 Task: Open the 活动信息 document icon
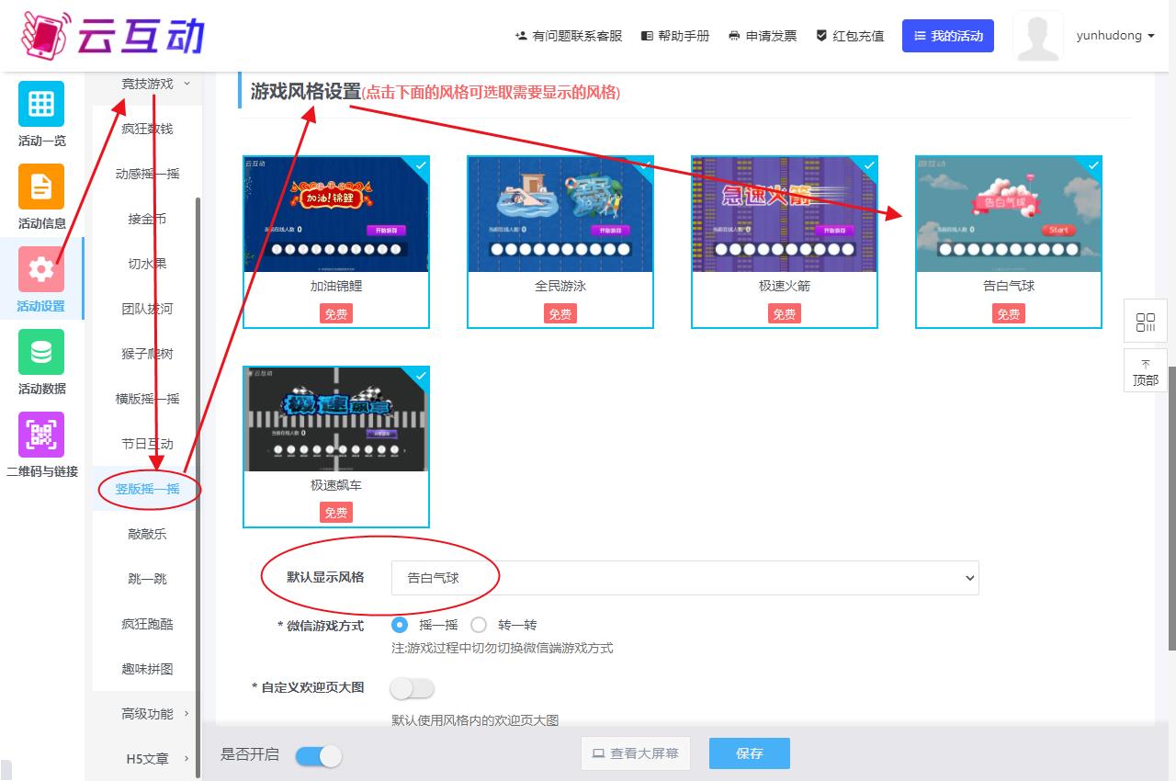tap(41, 187)
